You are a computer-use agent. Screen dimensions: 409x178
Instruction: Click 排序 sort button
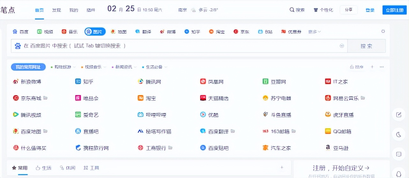click(x=357, y=67)
